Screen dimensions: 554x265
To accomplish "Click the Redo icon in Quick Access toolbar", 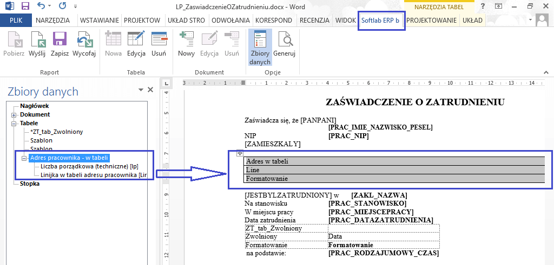I will (62, 5).
